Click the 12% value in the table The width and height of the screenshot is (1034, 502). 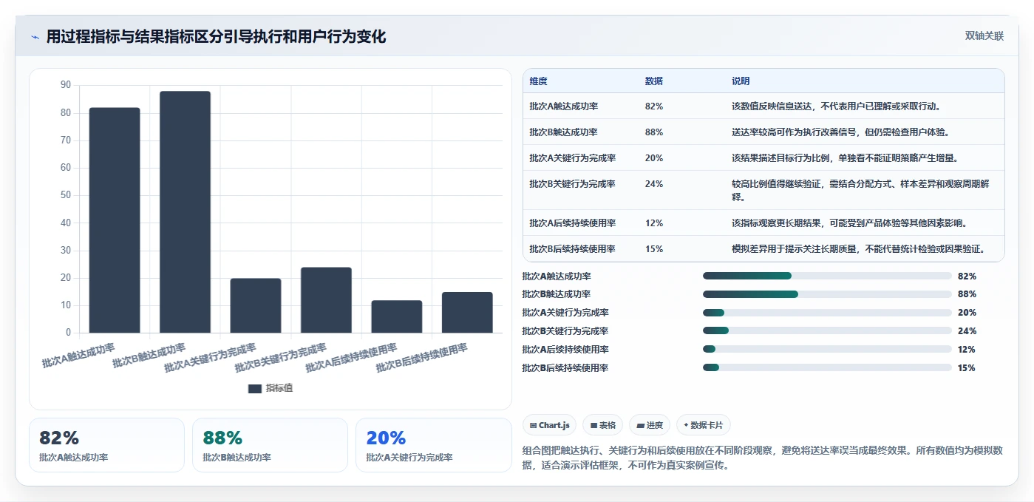pos(654,223)
